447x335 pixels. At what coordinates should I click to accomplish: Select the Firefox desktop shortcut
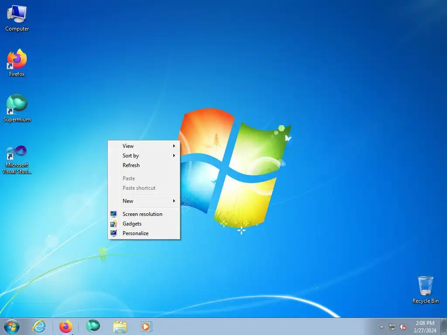tap(17, 63)
